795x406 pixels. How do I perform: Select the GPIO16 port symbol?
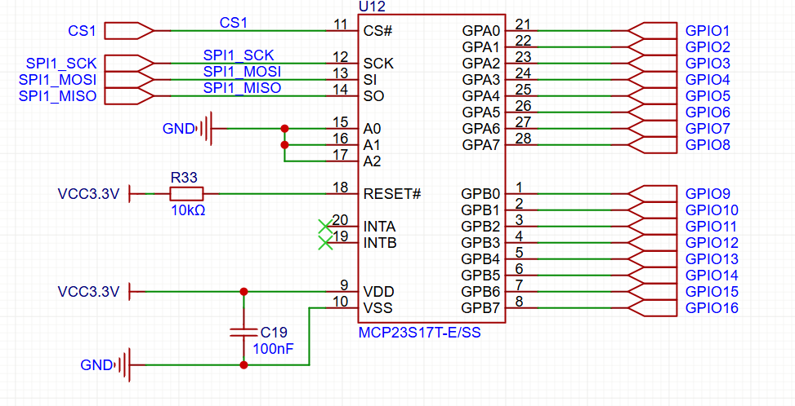tap(652, 308)
